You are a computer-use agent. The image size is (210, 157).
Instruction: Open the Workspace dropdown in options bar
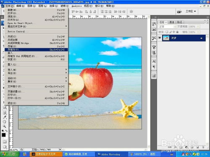click(x=191, y=11)
